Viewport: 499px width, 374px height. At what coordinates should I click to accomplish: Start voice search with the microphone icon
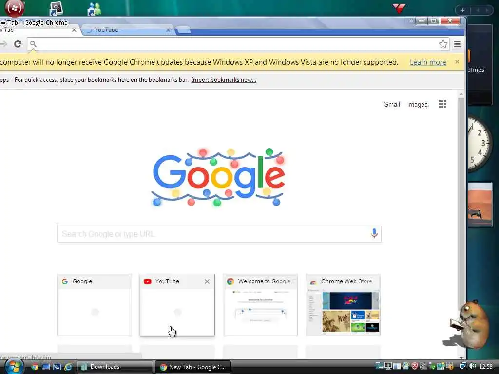tap(374, 233)
